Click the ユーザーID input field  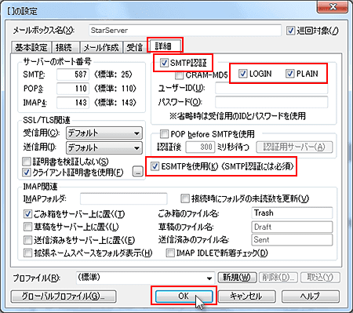click(x=271, y=88)
